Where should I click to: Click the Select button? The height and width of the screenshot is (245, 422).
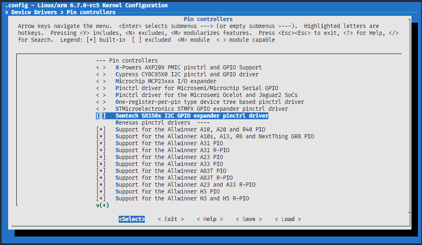tap(132, 219)
